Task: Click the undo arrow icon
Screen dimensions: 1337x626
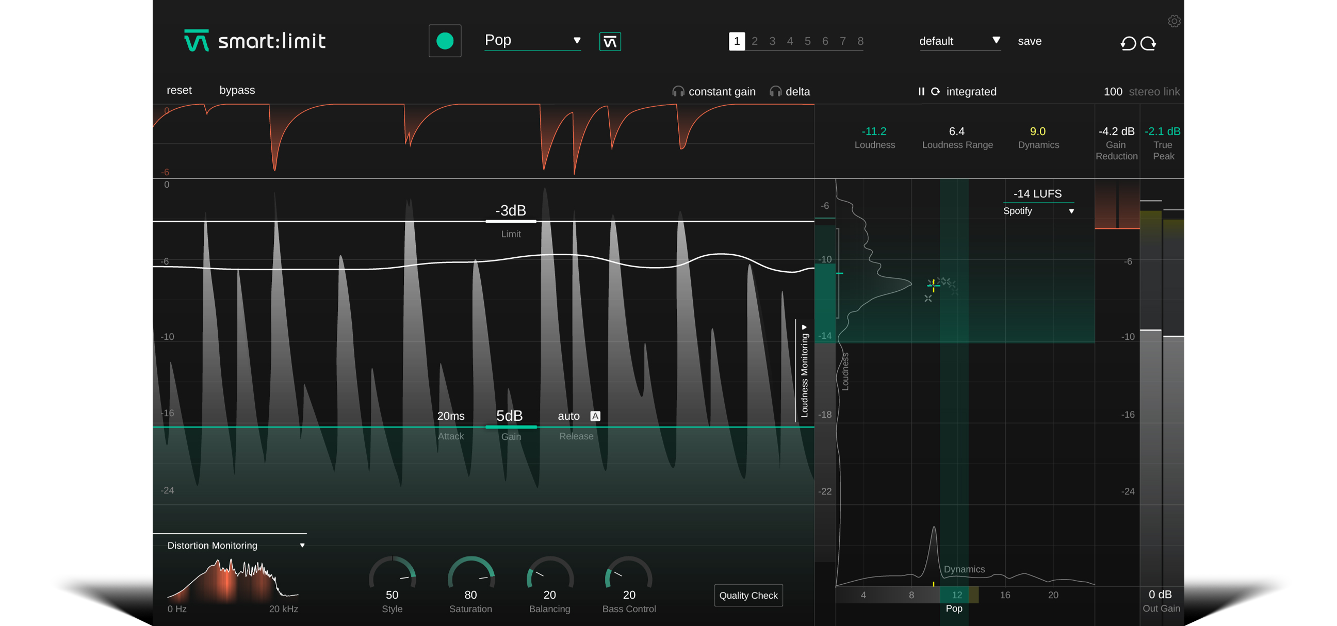Action: 1128,43
